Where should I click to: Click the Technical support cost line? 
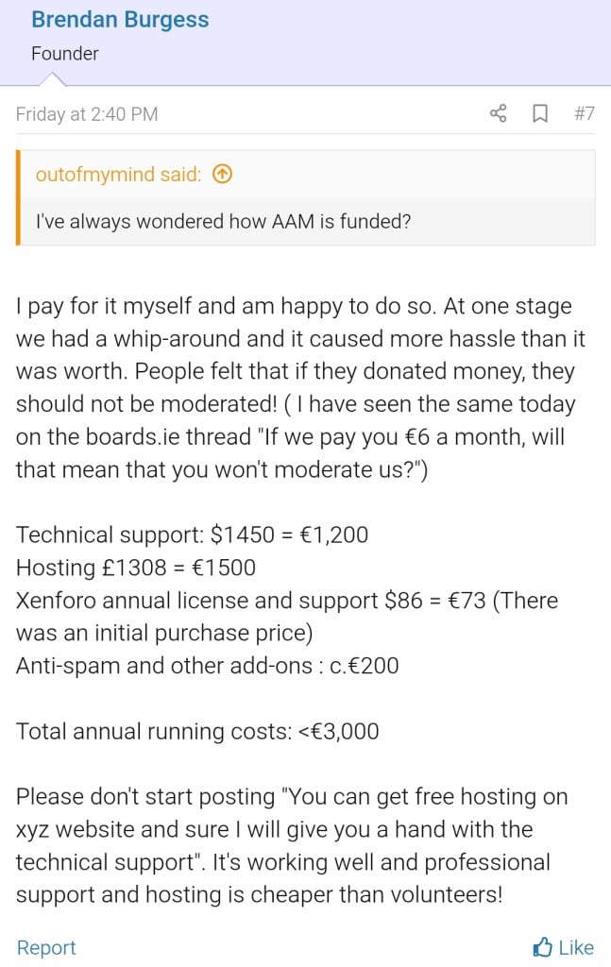[x=193, y=534]
